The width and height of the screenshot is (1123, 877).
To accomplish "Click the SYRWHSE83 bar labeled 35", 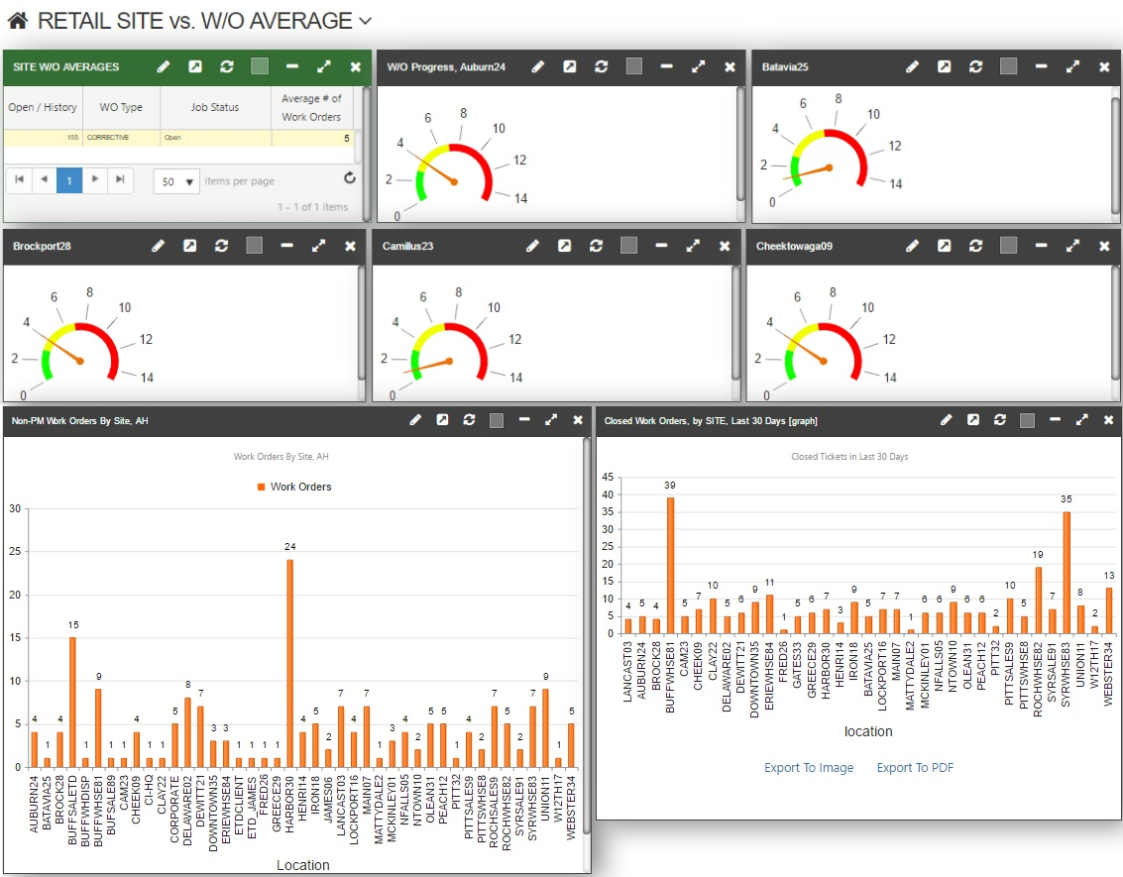I will (1067, 573).
